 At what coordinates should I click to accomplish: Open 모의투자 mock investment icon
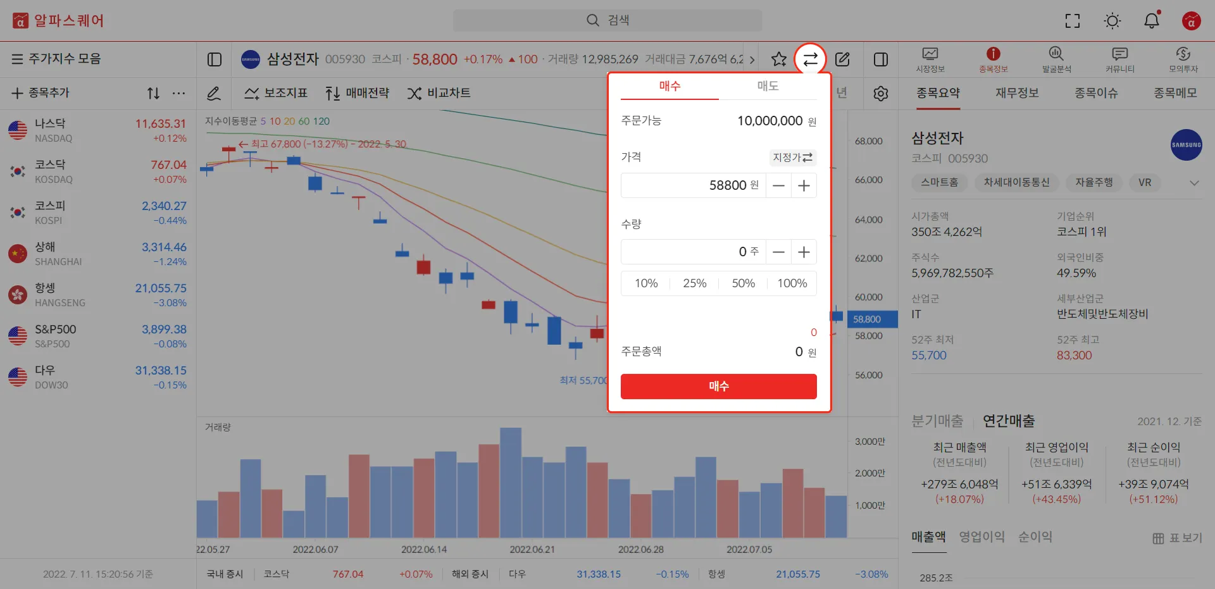(1183, 59)
